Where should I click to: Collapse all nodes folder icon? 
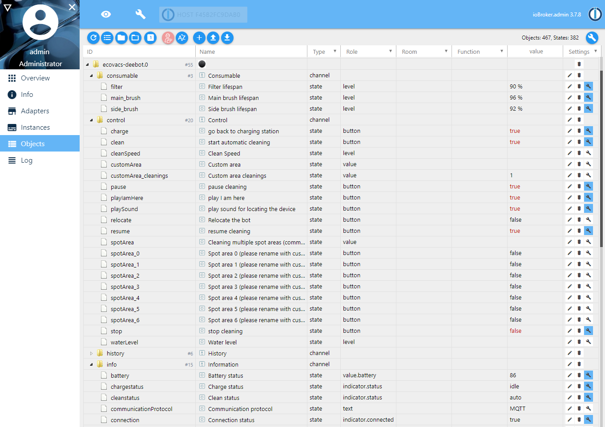(121, 38)
